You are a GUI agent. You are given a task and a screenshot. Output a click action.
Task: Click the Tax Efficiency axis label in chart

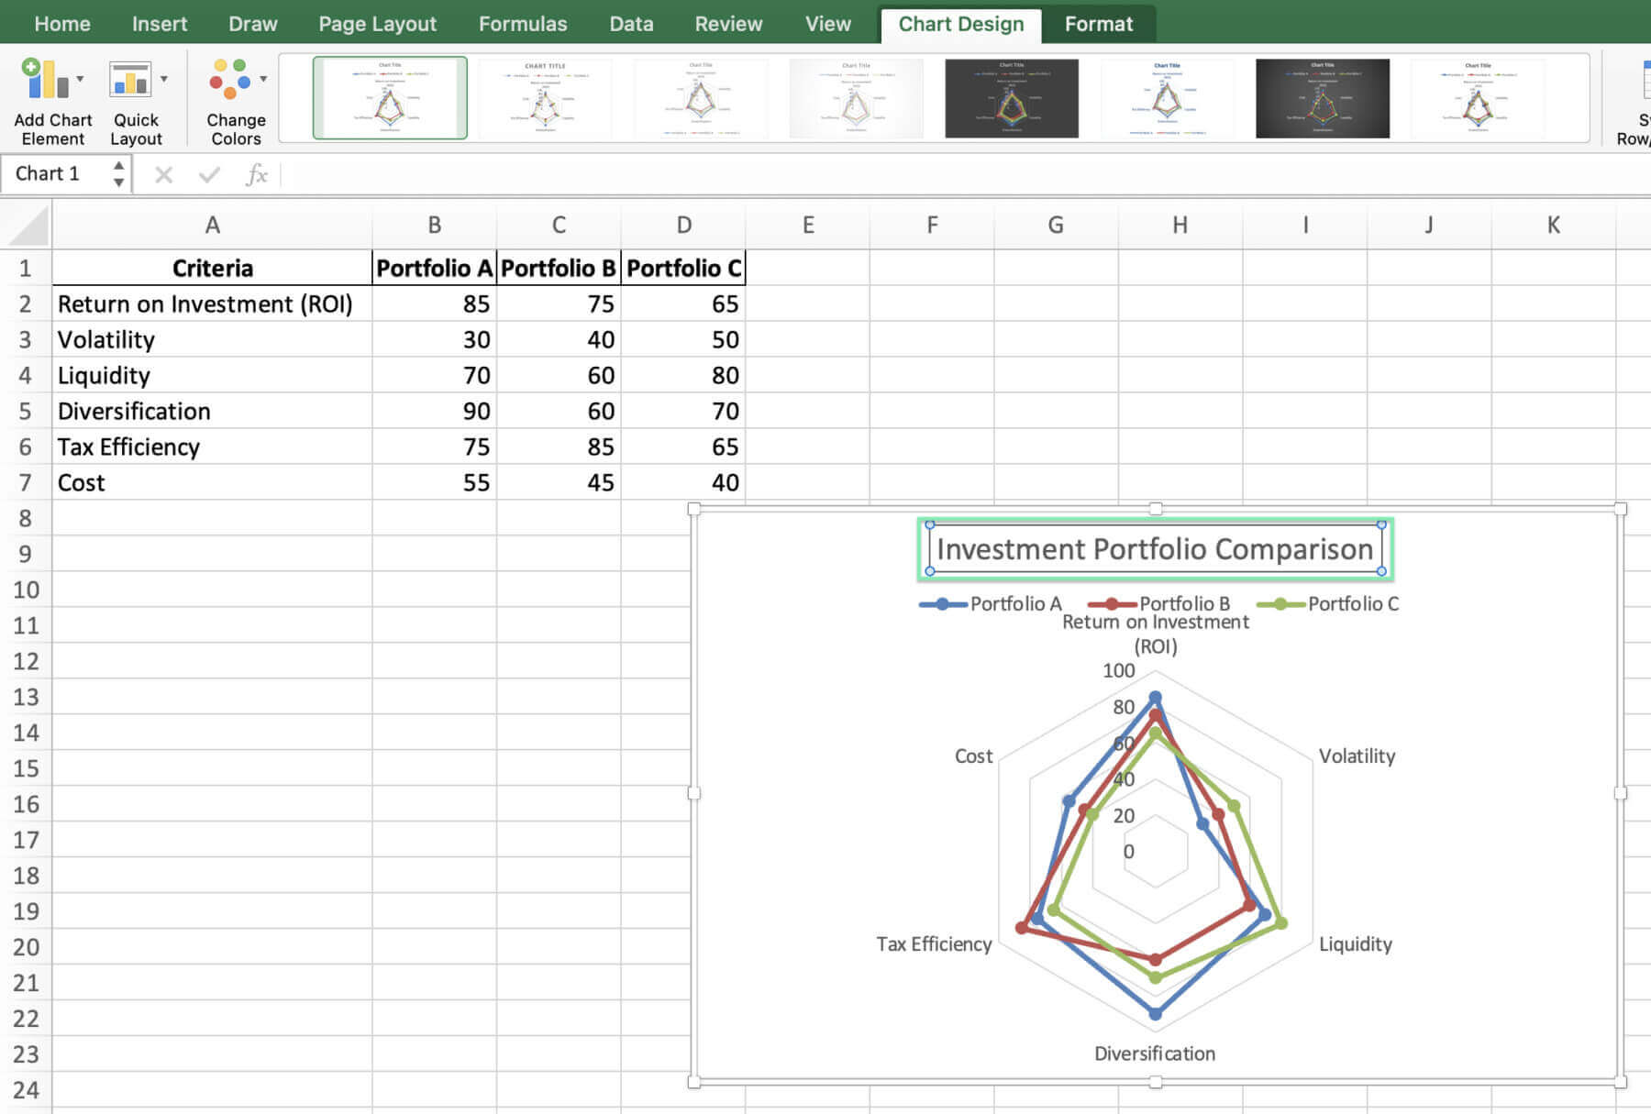[x=934, y=943]
